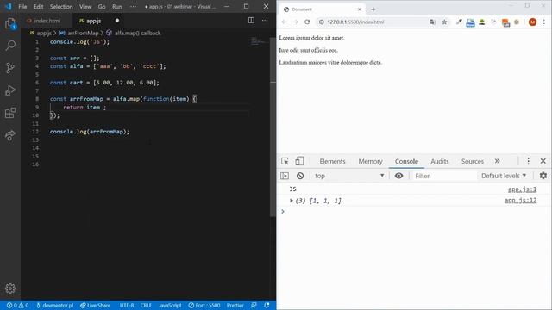
Task: Open the Selection menu
Action: [x=61, y=7]
